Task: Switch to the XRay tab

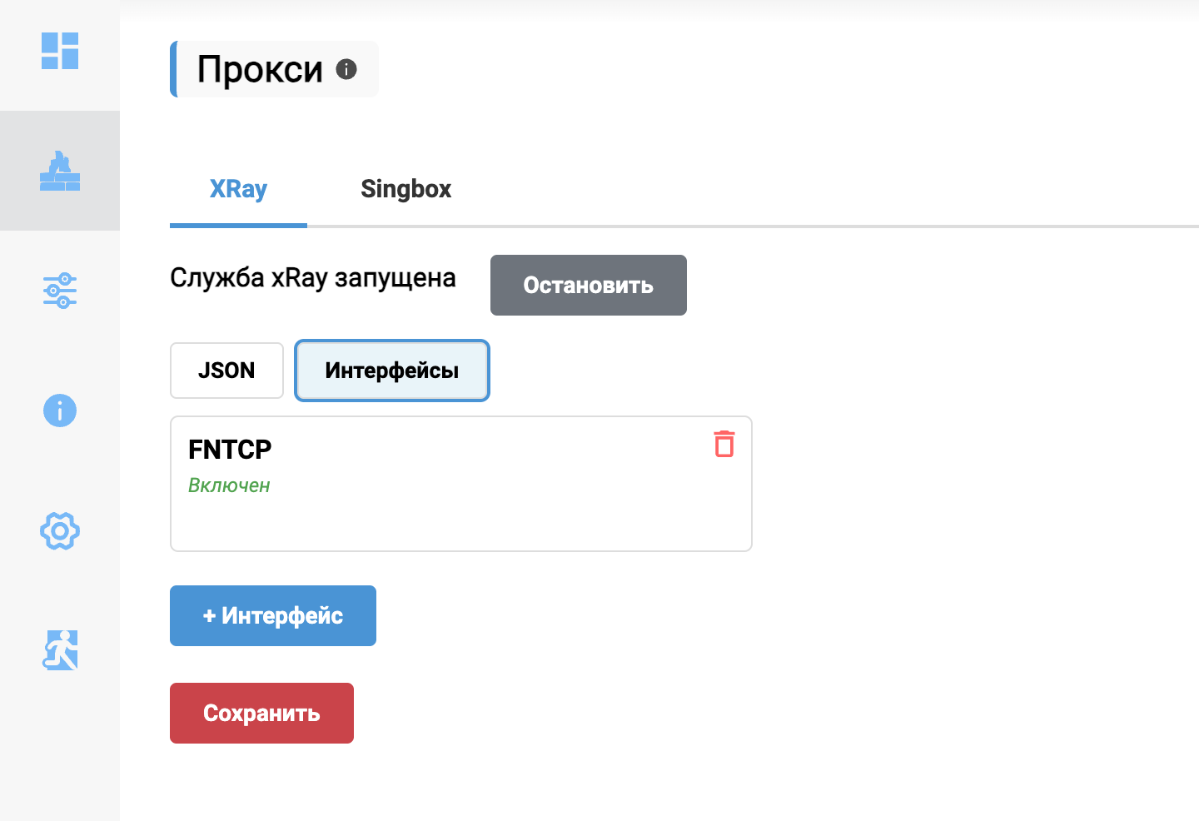Action: [x=238, y=189]
